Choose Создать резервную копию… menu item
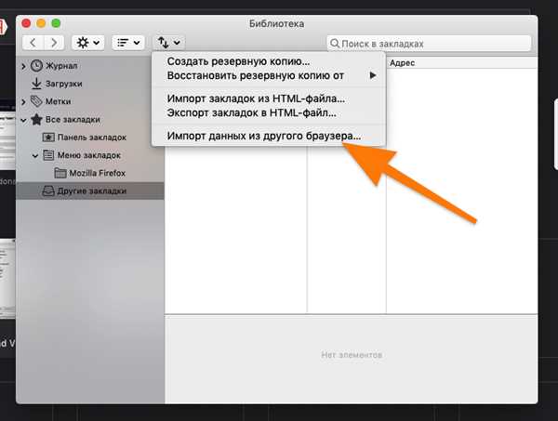Image resolution: width=558 pixels, height=421 pixels. [269, 61]
